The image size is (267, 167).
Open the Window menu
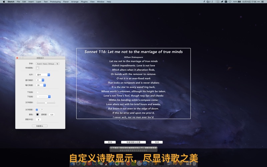[101, 2]
